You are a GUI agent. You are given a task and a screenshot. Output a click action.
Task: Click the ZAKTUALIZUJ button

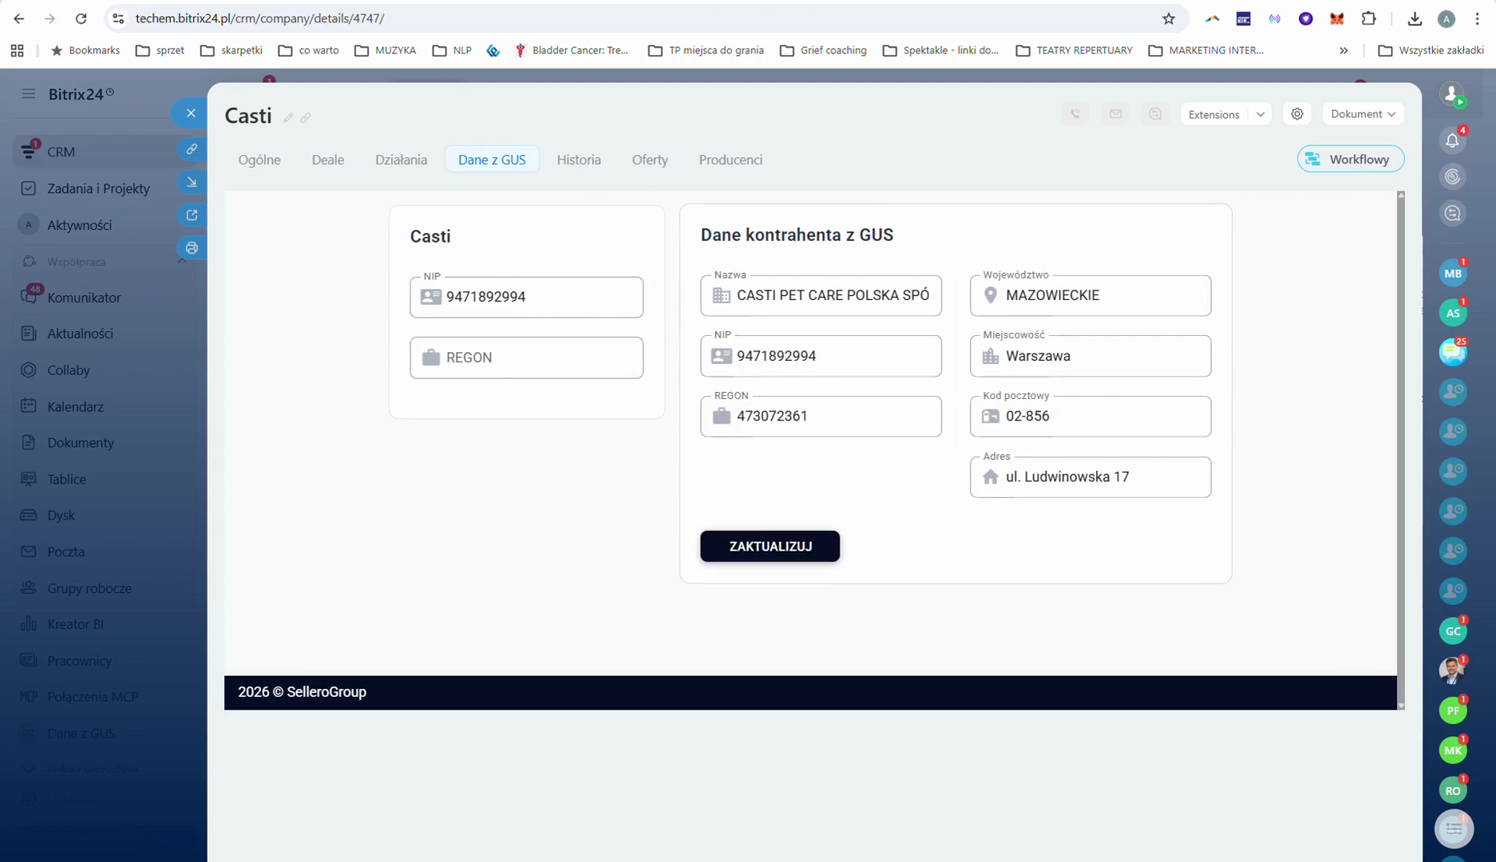point(770,547)
